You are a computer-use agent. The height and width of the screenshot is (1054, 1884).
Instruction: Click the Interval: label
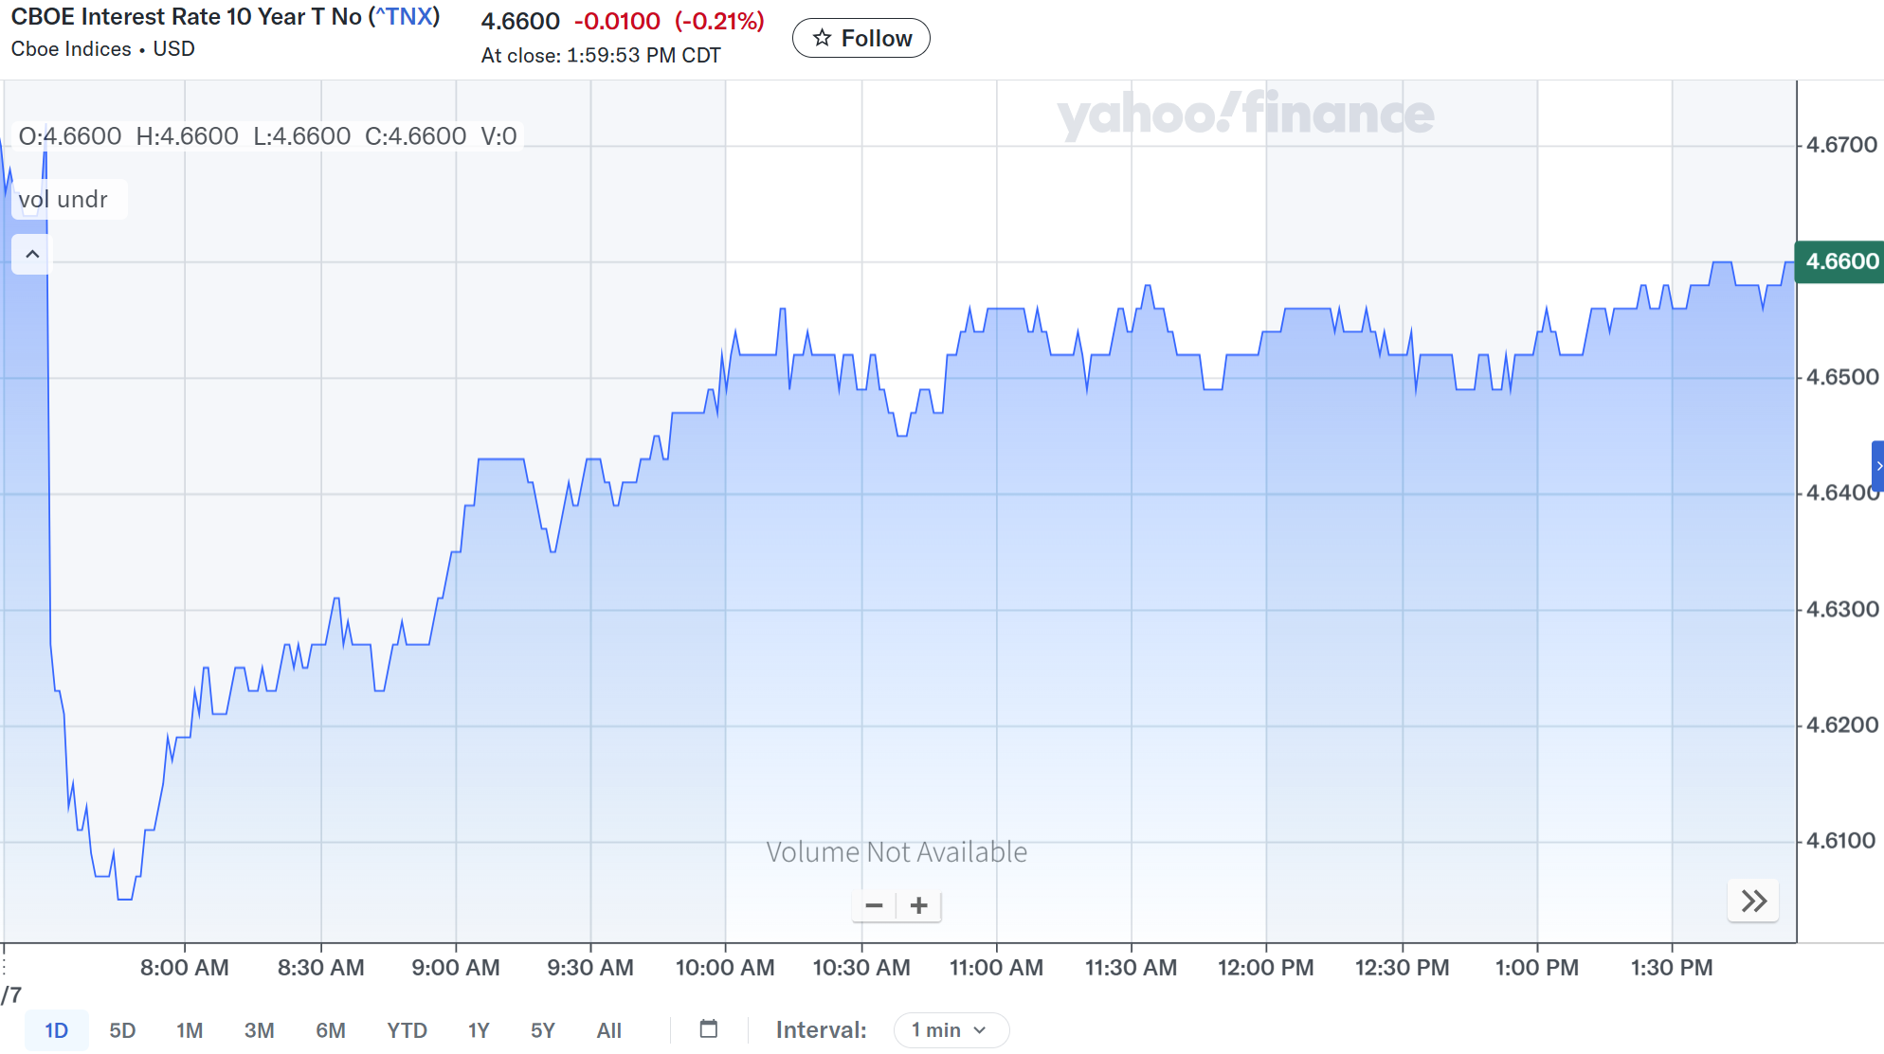(822, 1030)
